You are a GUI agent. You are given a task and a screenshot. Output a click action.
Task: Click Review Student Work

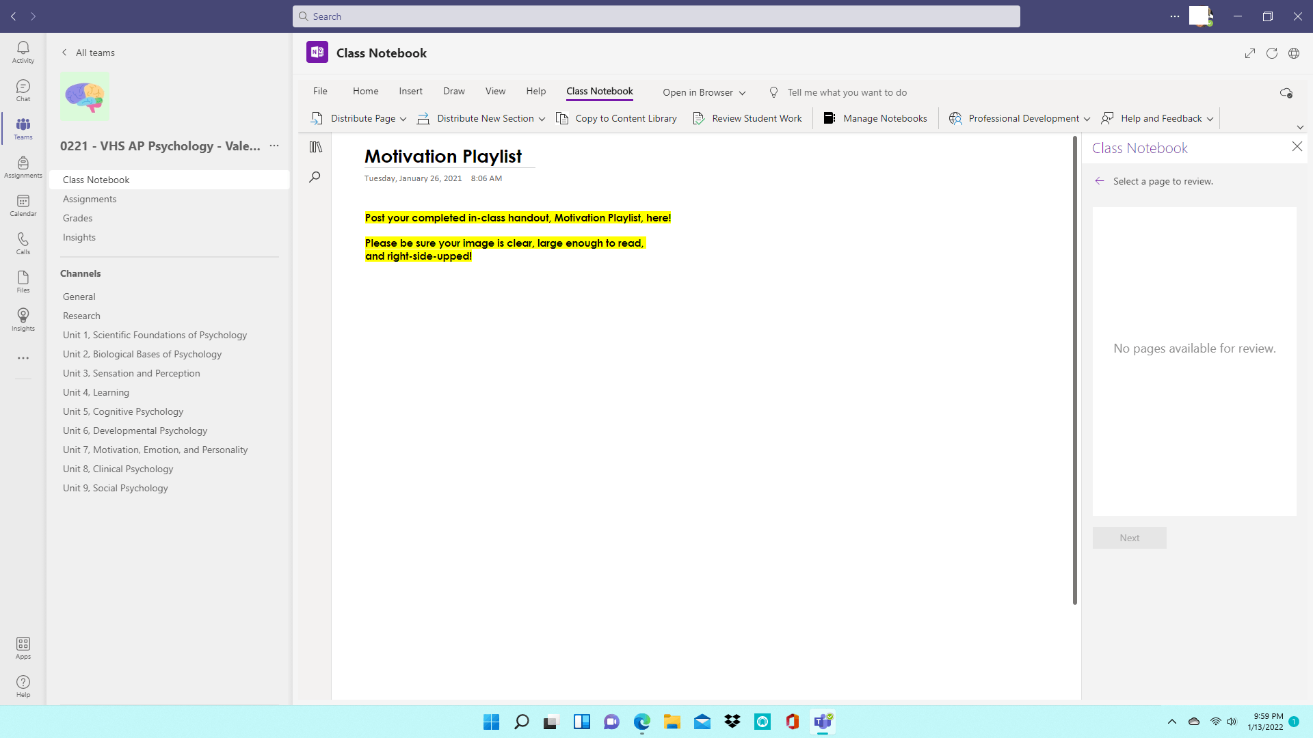[x=747, y=118]
